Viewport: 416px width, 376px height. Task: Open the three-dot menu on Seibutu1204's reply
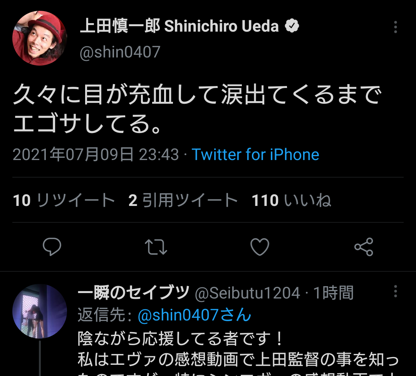tap(395, 291)
